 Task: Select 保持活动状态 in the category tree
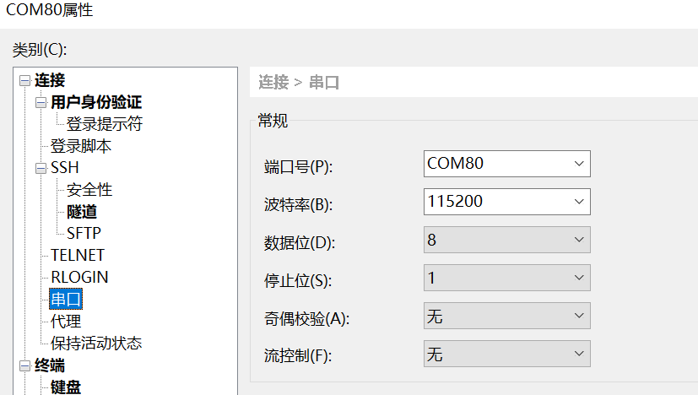point(96,343)
